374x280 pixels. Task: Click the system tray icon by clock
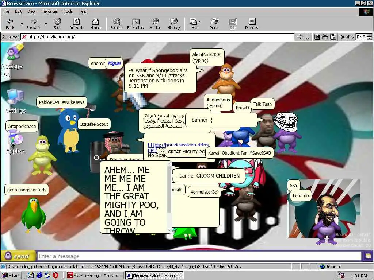click(341, 276)
